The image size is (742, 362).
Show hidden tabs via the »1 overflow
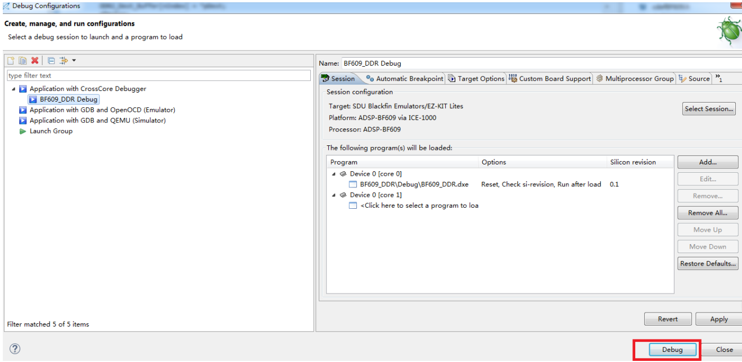pyautogui.click(x=719, y=78)
